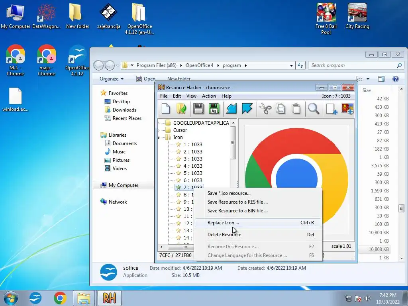
Task: Toggle the Explorer preview pane button
Action: coord(381,79)
